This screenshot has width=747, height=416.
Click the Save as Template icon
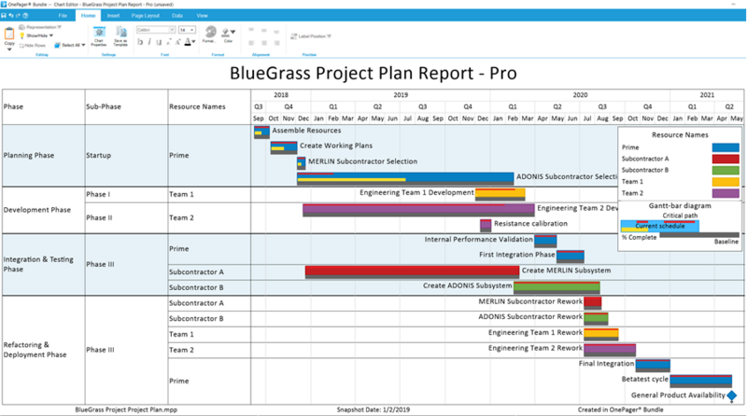[x=121, y=33]
